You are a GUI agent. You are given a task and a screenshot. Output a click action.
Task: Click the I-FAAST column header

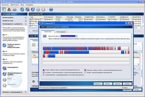[112, 17]
